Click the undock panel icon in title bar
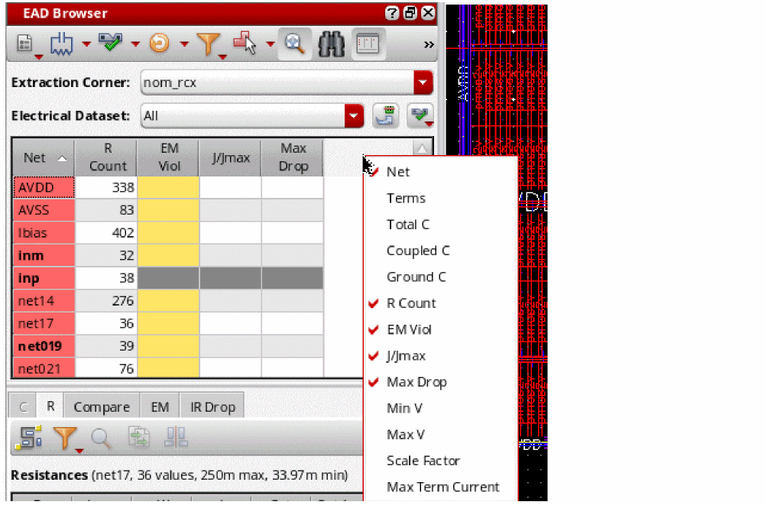The image size is (765, 505). click(x=410, y=13)
